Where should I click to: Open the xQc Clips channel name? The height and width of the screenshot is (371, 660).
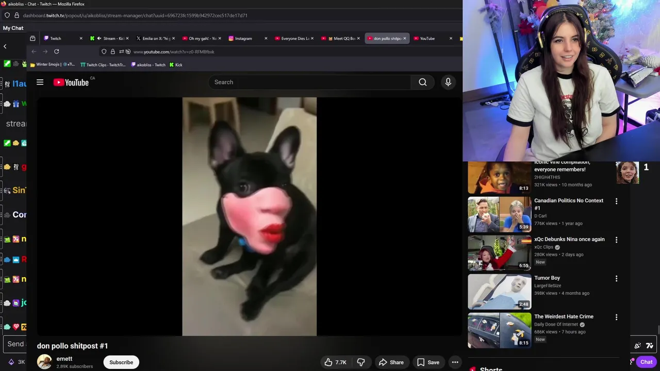[x=543, y=247]
